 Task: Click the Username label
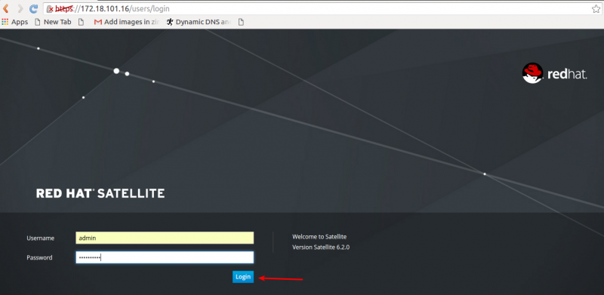point(41,238)
